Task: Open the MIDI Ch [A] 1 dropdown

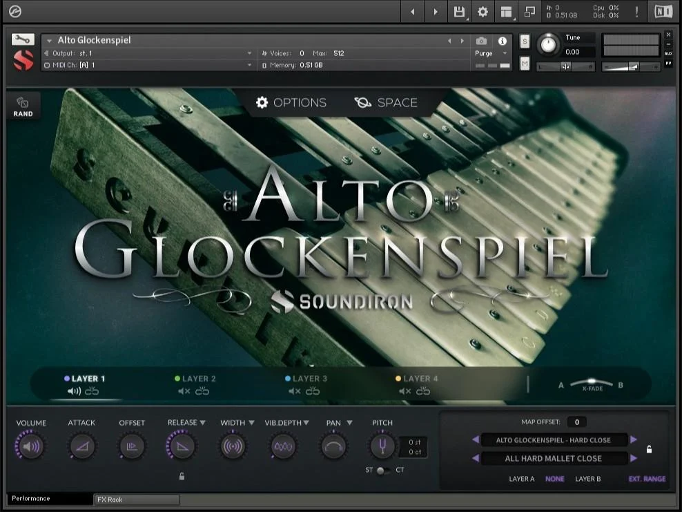Action: (148, 65)
